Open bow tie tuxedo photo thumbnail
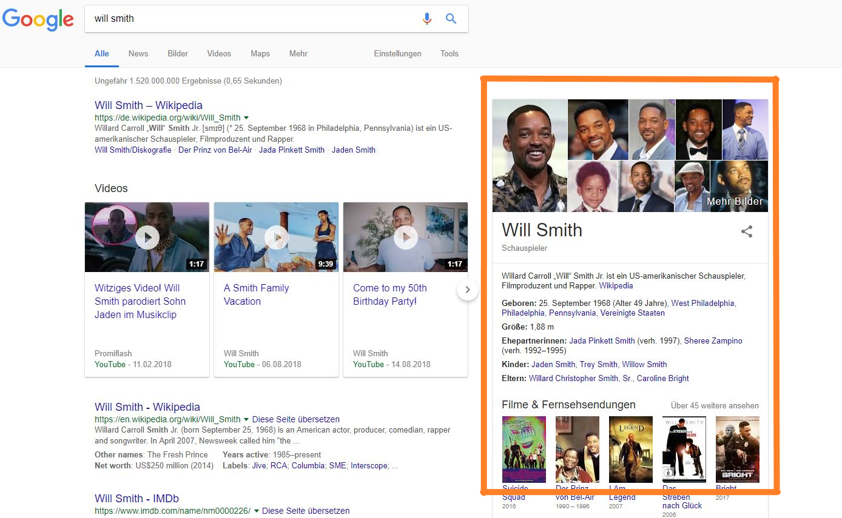The height and width of the screenshot is (518, 842). click(x=698, y=130)
